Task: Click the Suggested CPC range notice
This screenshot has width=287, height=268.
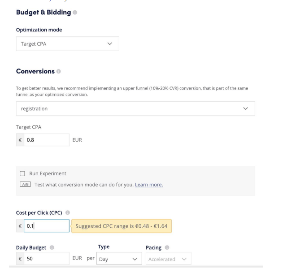Action: tap(122, 226)
